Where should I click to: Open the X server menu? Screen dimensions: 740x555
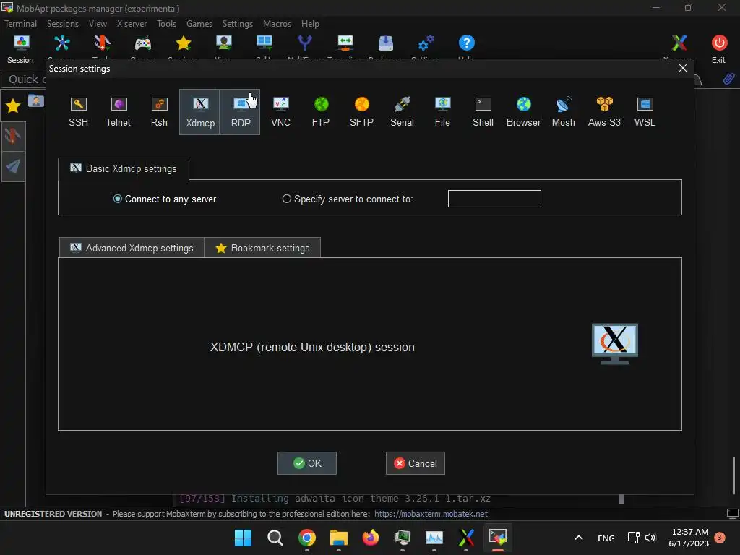click(x=132, y=24)
